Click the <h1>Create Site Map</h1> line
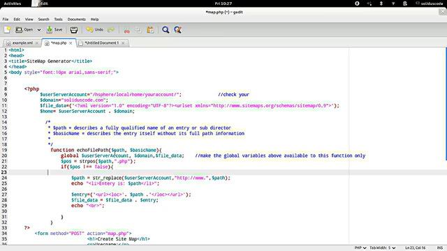This screenshot has height=251, width=447. tap(118, 239)
